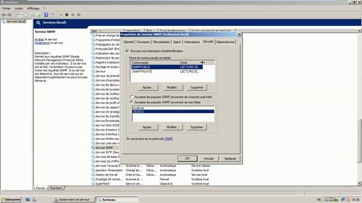Click the Arrêter le service link
Viewport: 362px width, 203px height.
pyautogui.click(x=39, y=39)
